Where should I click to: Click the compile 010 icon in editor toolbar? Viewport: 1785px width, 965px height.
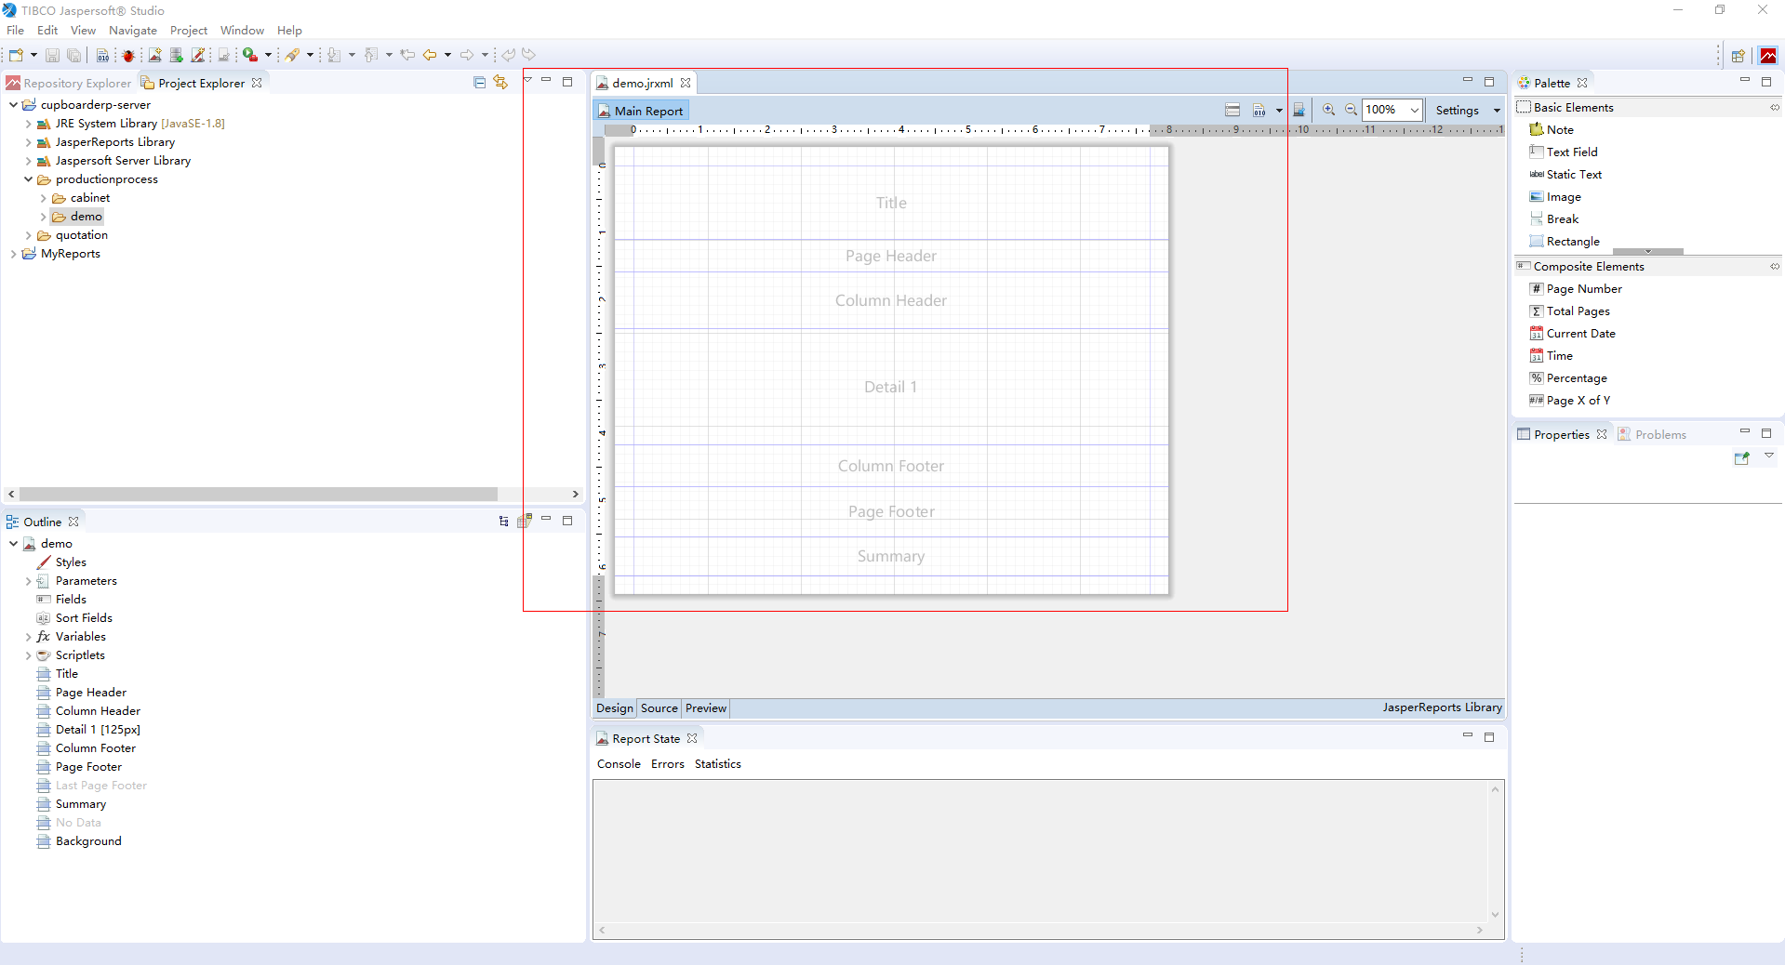pos(1259,110)
